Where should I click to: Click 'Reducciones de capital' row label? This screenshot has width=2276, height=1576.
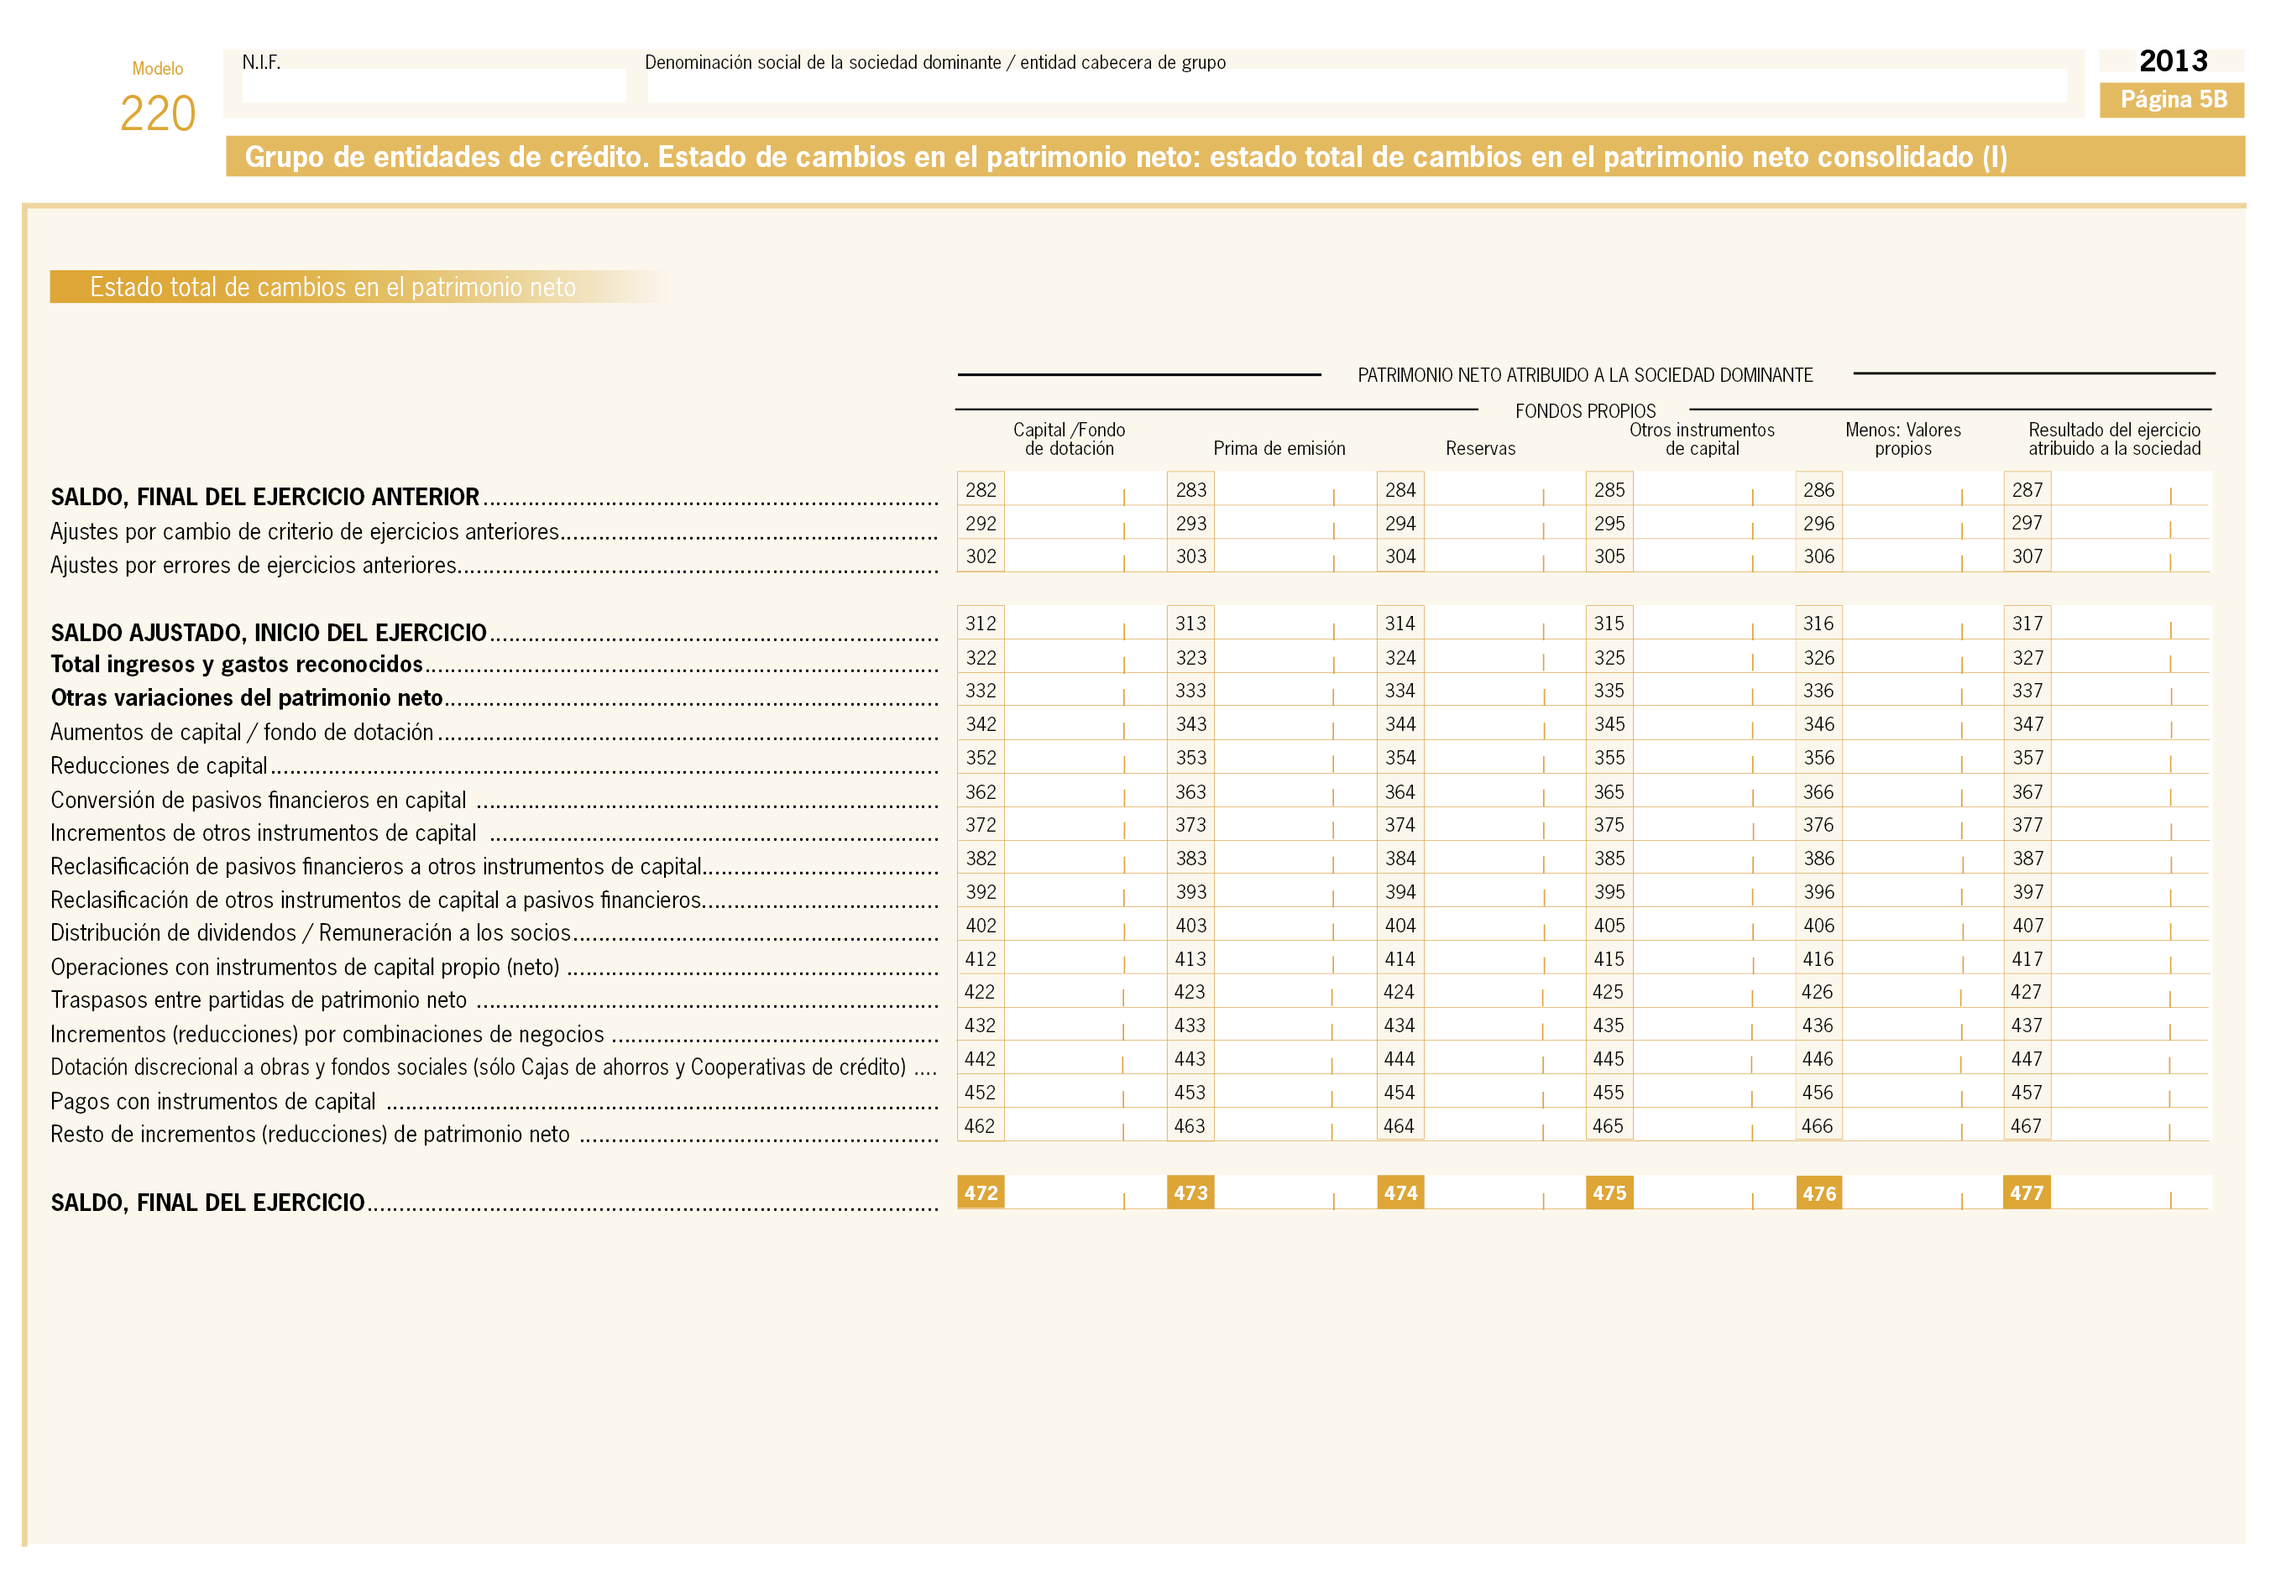coord(159,765)
